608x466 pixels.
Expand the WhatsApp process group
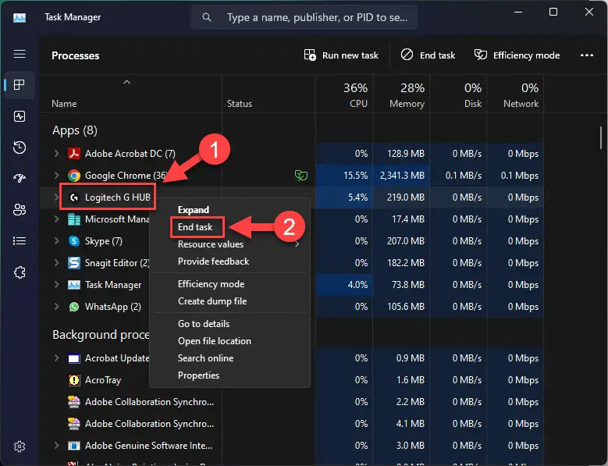pyautogui.click(x=57, y=307)
